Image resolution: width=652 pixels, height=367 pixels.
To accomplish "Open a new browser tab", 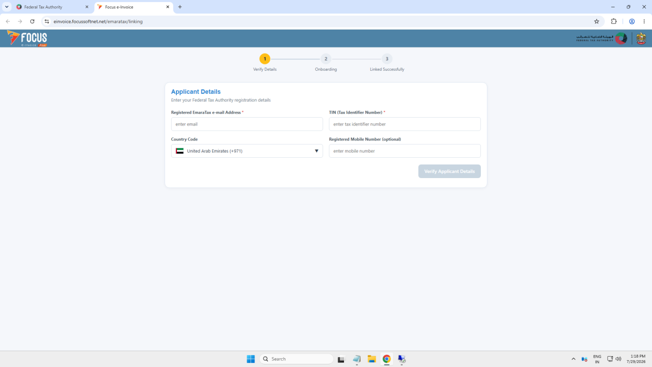I will pos(180,7).
